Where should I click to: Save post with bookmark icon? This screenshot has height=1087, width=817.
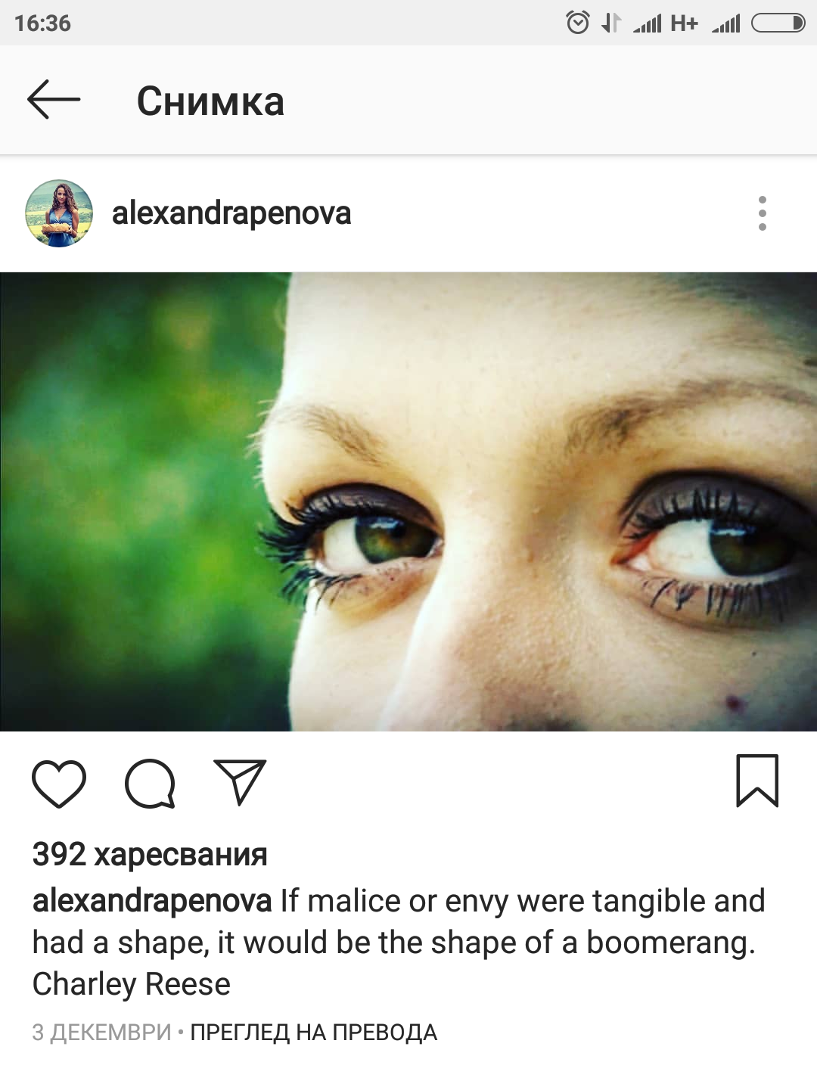(x=757, y=781)
